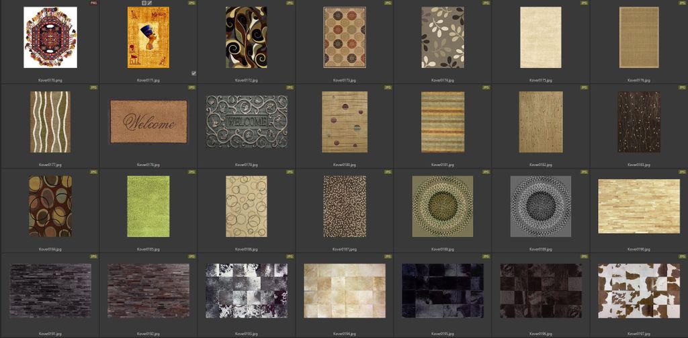Viewport: 688px width, 338px height.
Task: Select the striped multicolor rug thumbnail
Action: (442, 122)
